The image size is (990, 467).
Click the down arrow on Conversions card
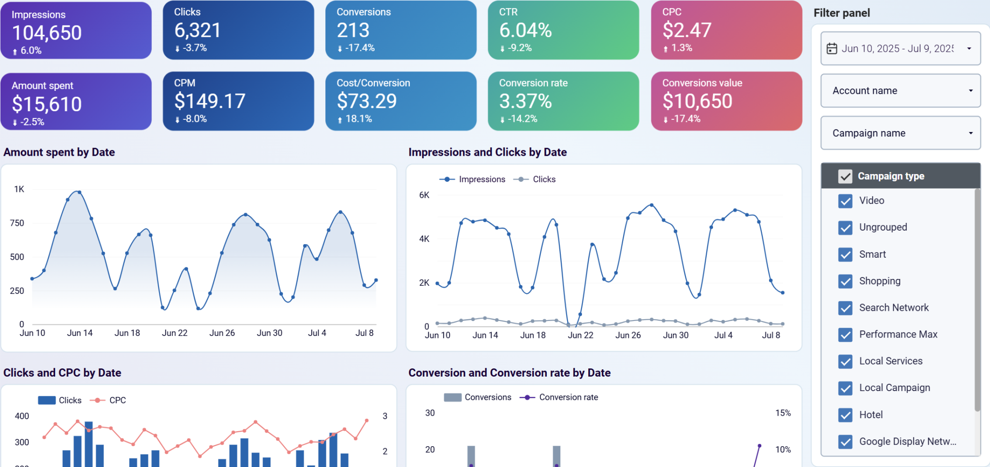(340, 48)
